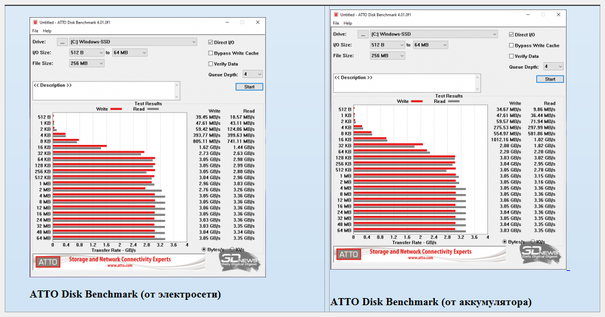Enable Verify Data in left window
Screen dimensions: 605x317
click(211, 64)
